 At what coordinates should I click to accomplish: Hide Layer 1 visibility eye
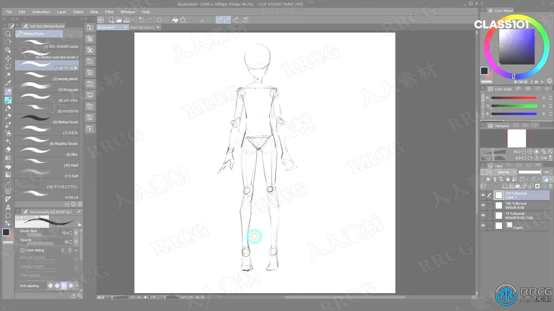point(483,195)
